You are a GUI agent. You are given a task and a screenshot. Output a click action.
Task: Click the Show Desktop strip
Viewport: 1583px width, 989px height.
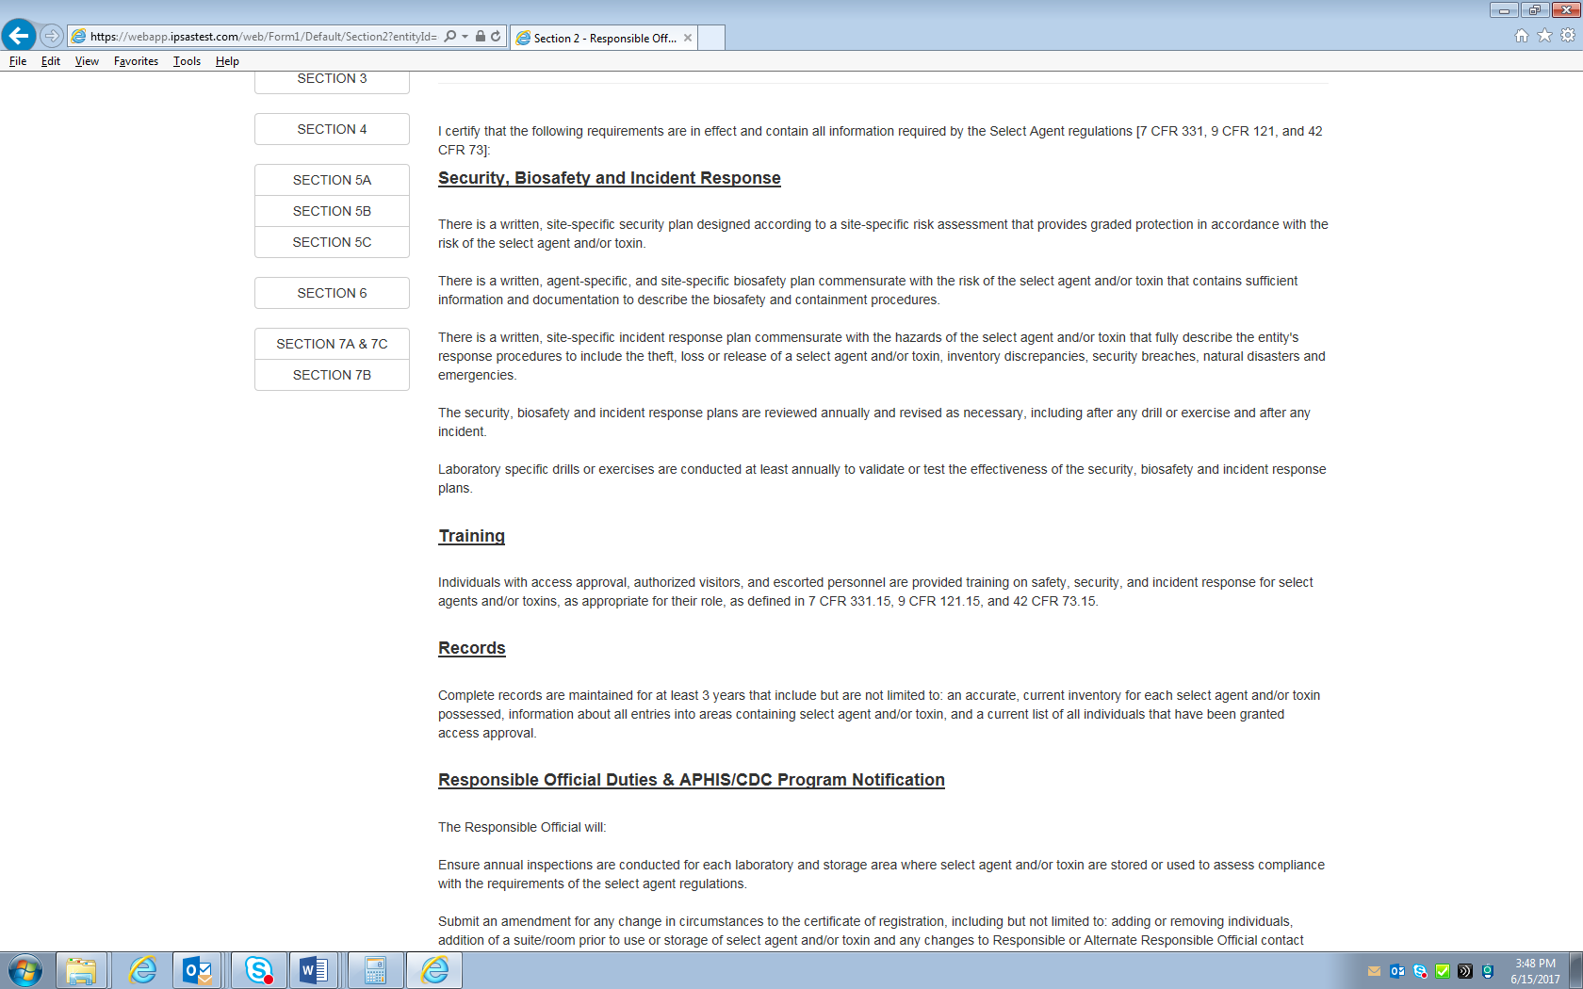[x=1575, y=970]
